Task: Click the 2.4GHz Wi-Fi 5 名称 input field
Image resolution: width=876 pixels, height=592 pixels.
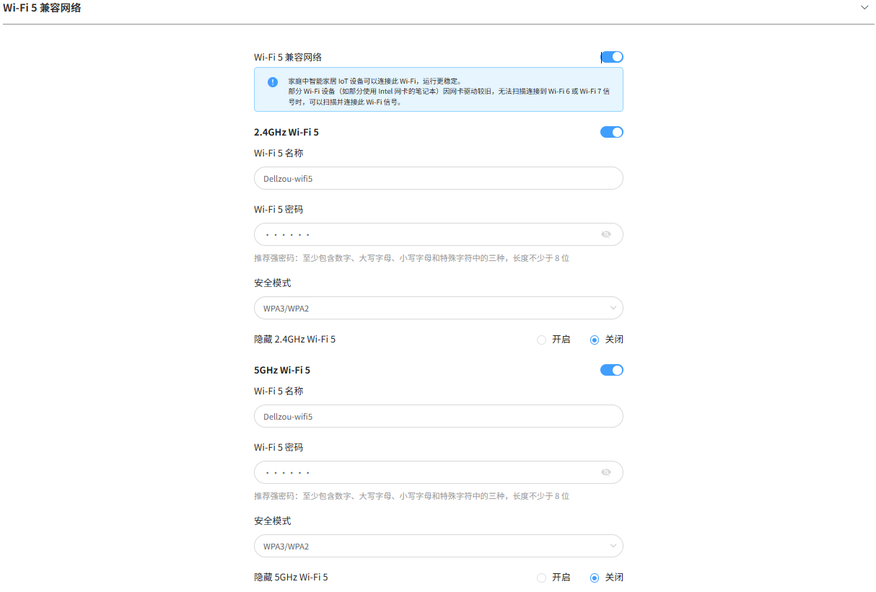Action: (x=438, y=178)
